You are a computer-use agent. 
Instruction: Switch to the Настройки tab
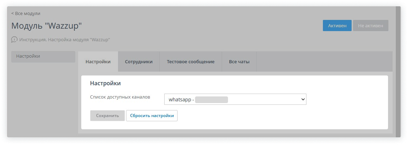click(98, 61)
